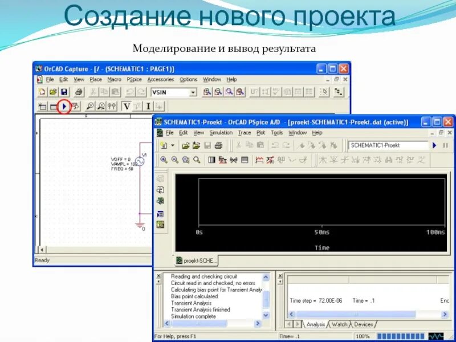Append waveform file icon in PSpice
456x342 pixels.
197,145
